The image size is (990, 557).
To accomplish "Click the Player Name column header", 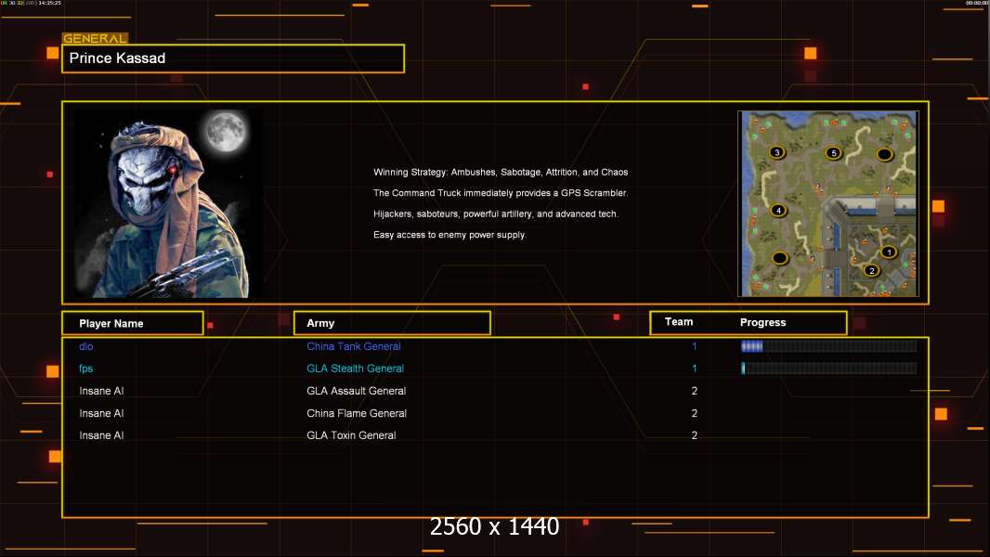I will point(133,323).
